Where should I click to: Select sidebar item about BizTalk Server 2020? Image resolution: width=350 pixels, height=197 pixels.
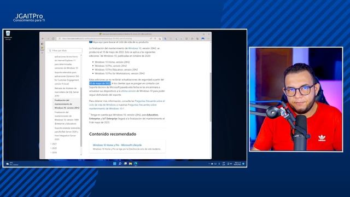pos(67,134)
